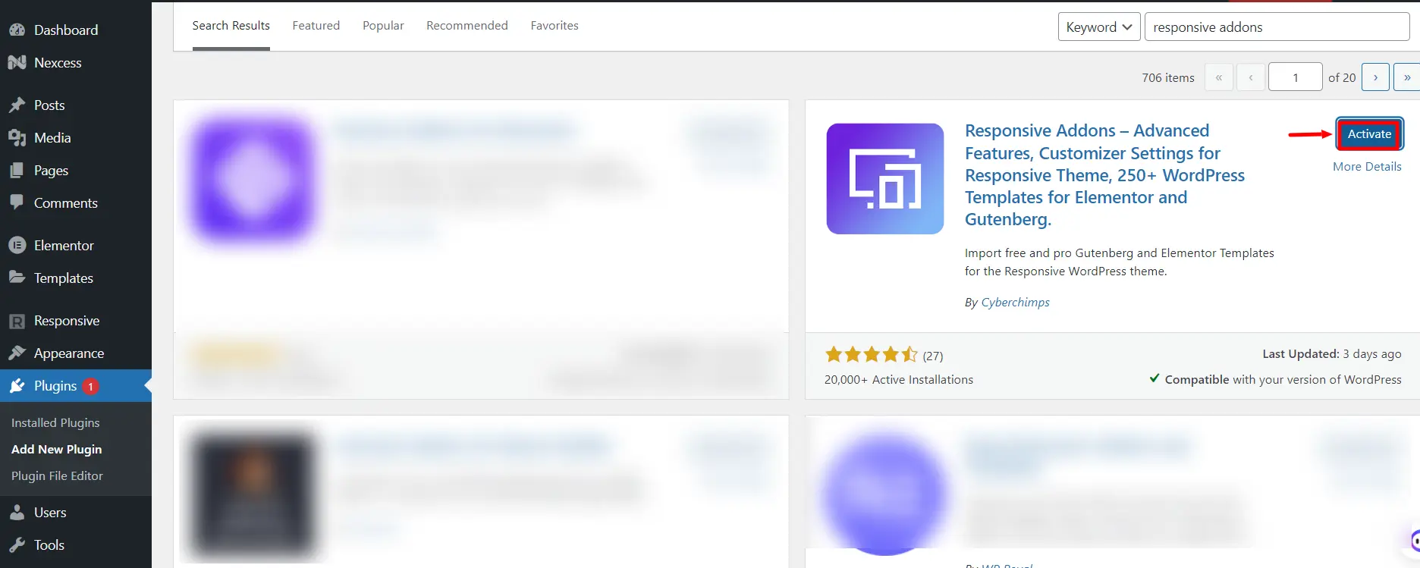Click the '20,000+ Active Installations' text

(x=899, y=380)
